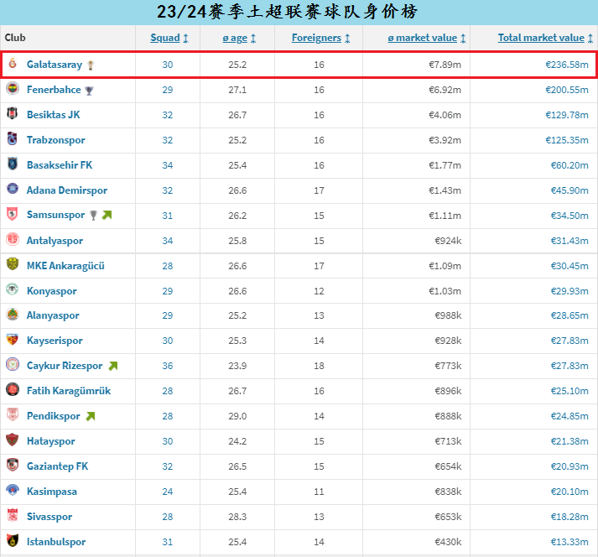598x557 pixels.
Task: Open the Caykur Rizespor club link
Action: (x=65, y=366)
